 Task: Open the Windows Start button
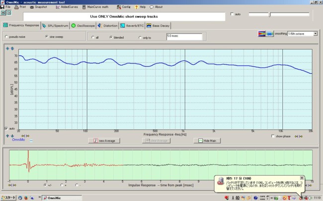point(8,198)
